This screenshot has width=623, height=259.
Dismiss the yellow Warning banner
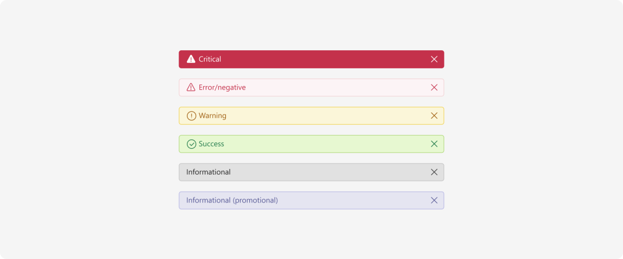tap(435, 116)
